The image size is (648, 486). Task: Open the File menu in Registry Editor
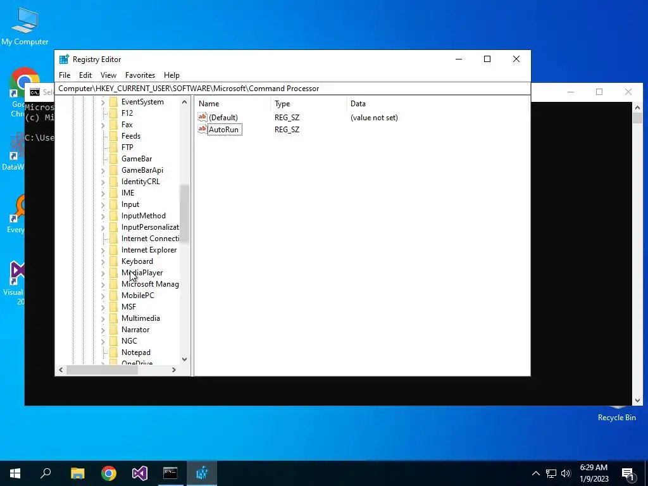click(65, 75)
